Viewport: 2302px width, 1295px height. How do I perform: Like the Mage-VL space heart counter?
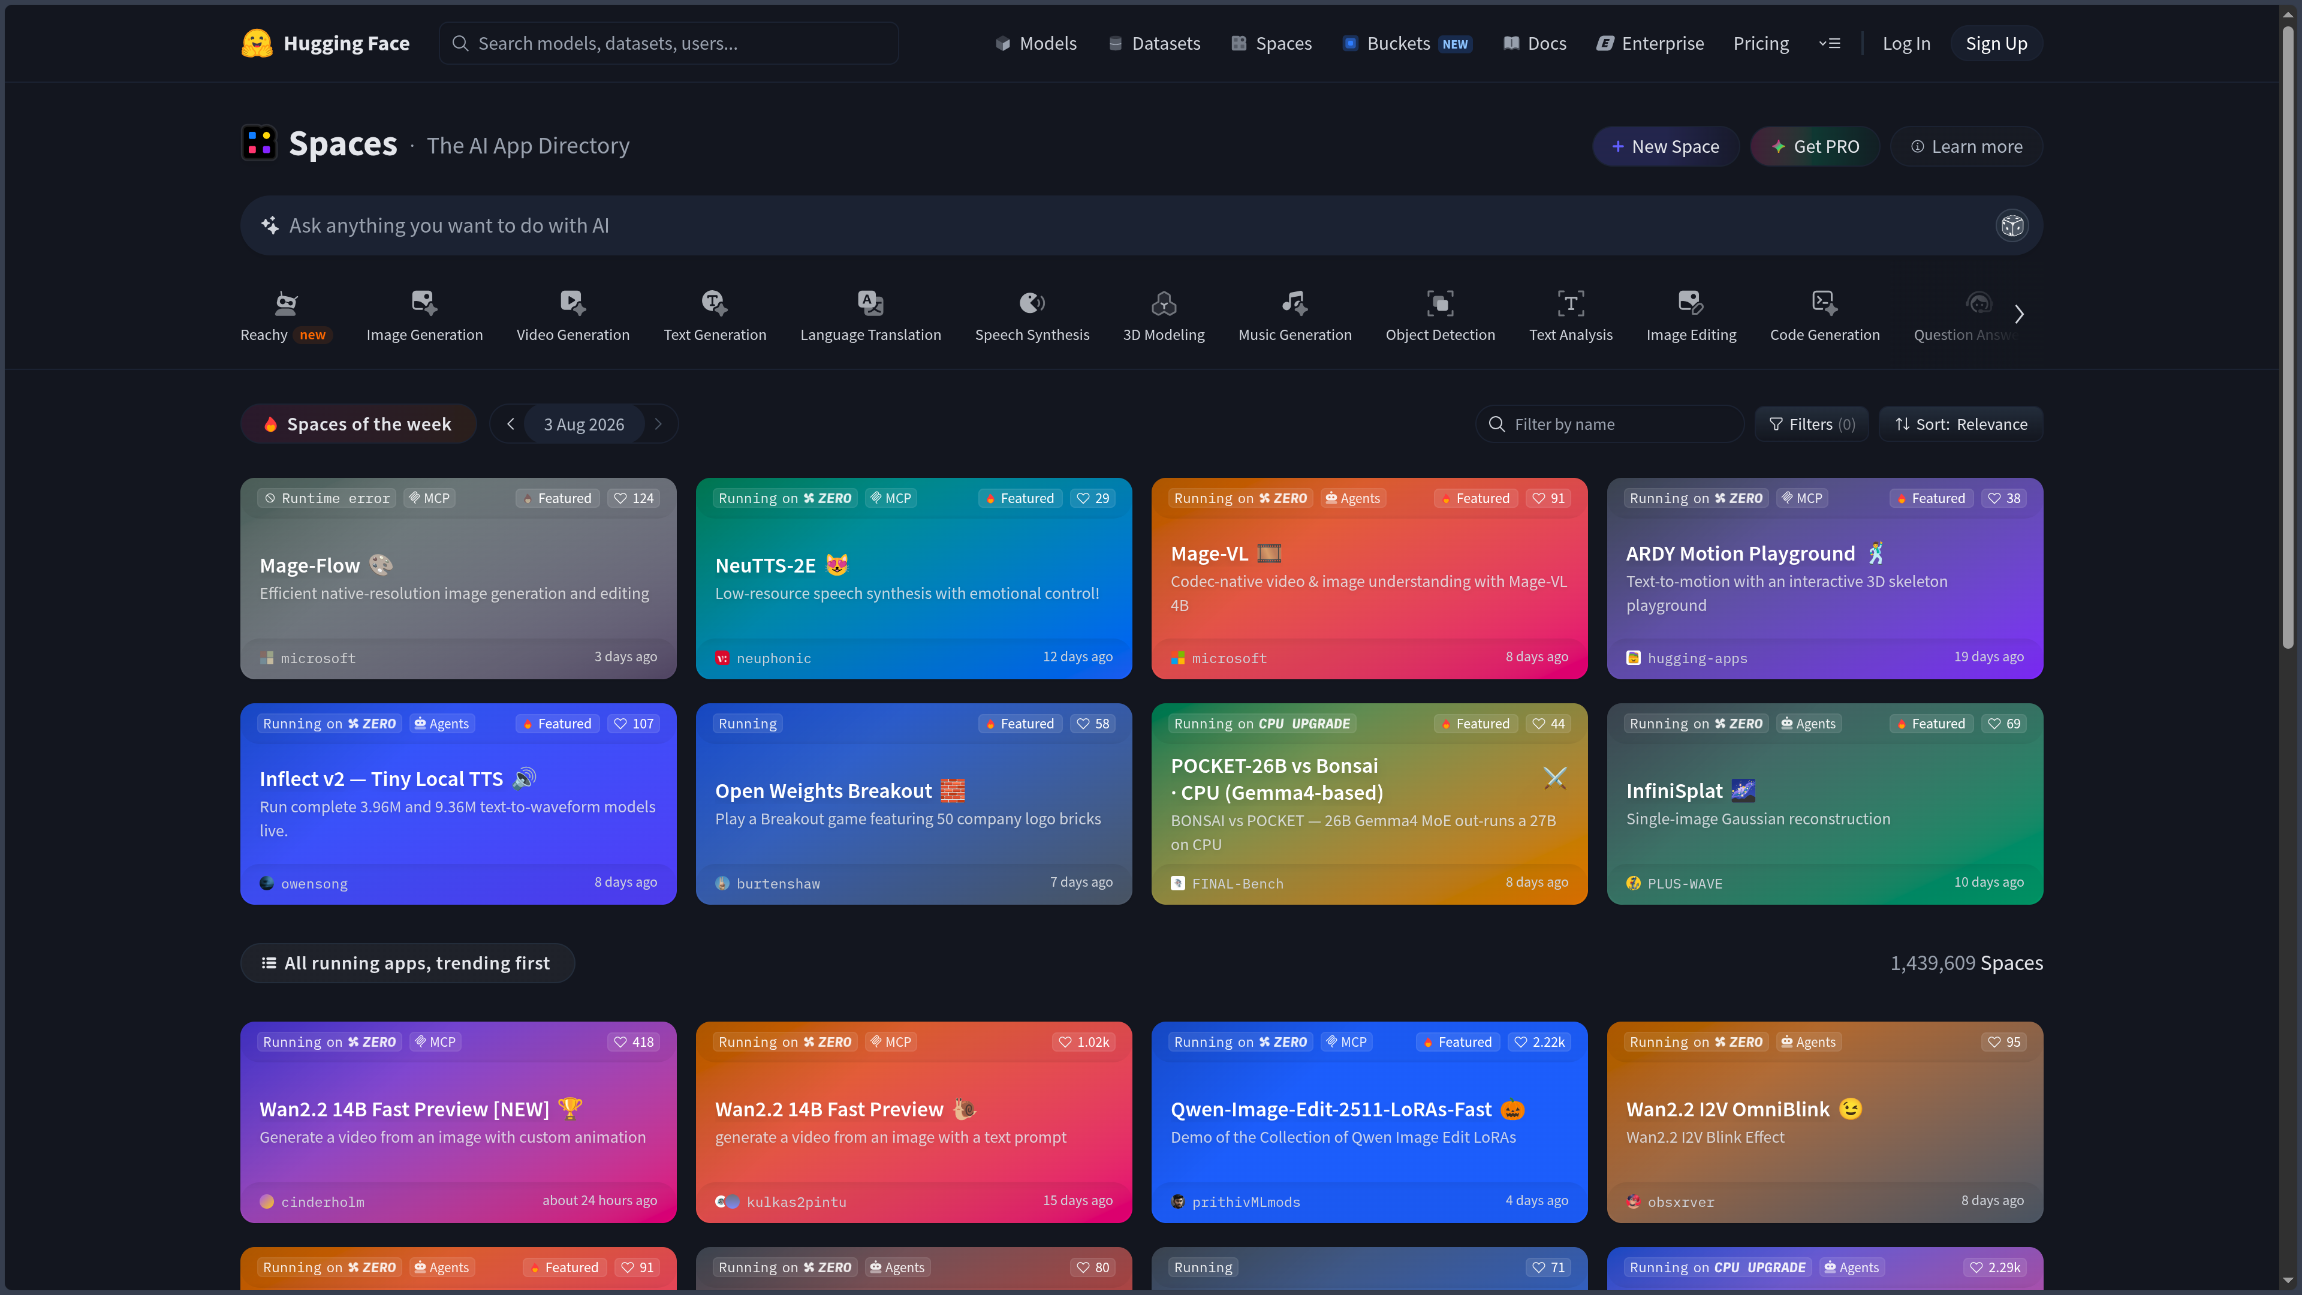1548,498
